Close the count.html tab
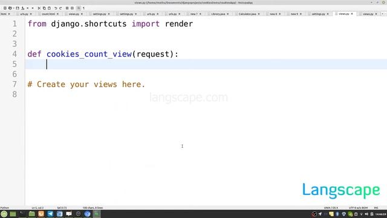This screenshot has height=218, width=387. coord(57,14)
